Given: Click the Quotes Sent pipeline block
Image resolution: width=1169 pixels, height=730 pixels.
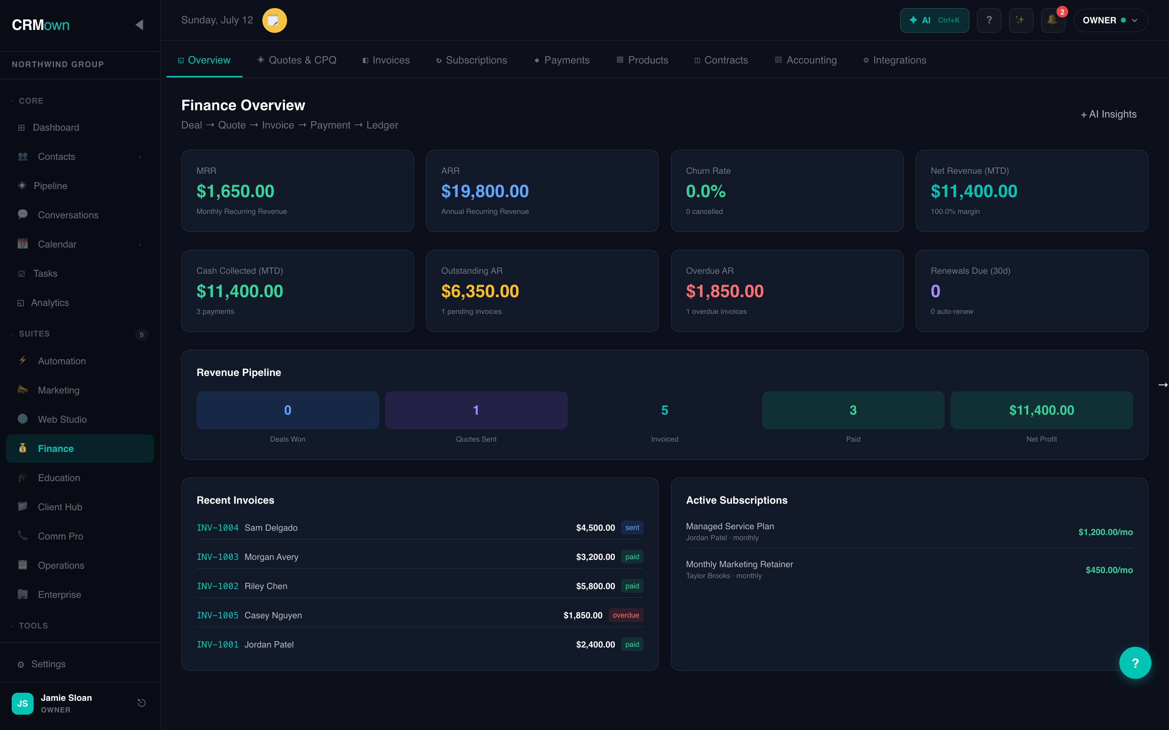Looking at the screenshot, I should pyautogui.click(x=476, y=410).
